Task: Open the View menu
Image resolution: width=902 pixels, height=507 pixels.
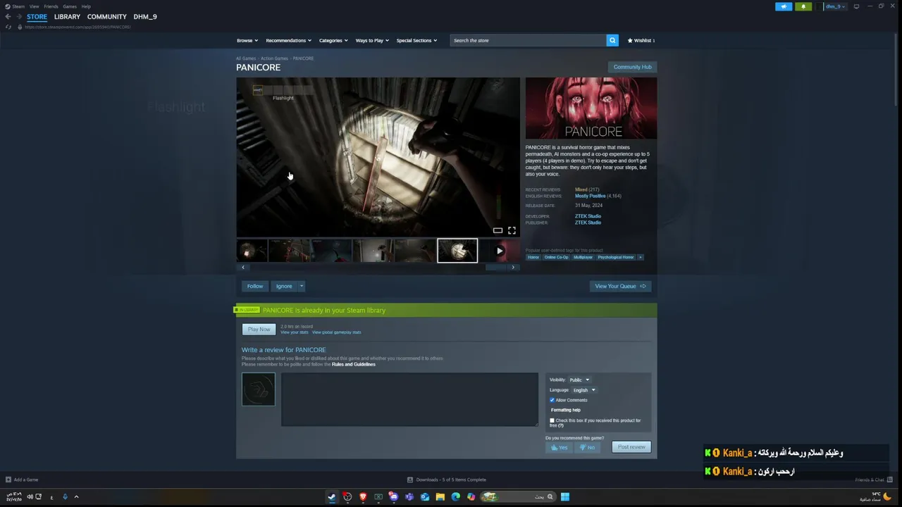Action: [x=34, y=6]
